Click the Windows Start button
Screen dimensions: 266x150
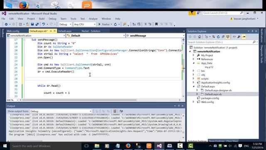[5, 146]
